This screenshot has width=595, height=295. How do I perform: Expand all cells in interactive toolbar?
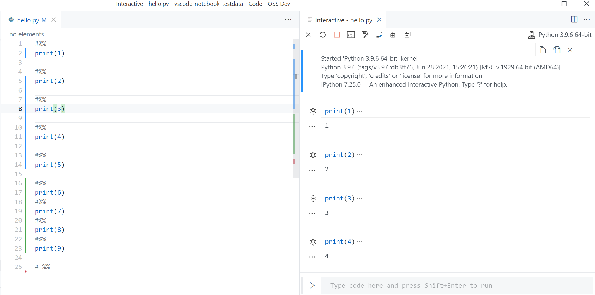tap(393, 35)
